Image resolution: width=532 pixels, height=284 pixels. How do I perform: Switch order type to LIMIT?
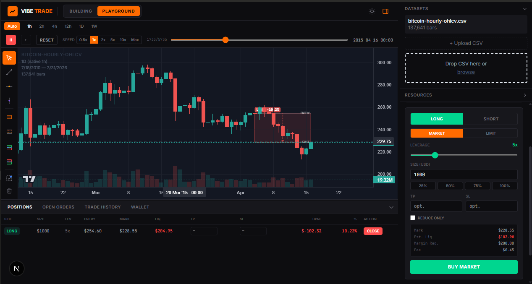point(490,133)
